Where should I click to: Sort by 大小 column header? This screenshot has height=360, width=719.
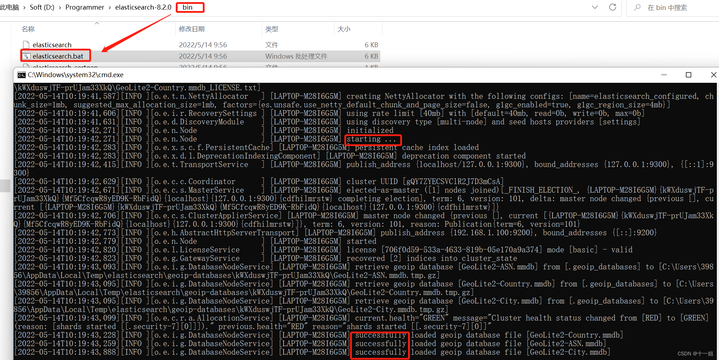point(344,29)
